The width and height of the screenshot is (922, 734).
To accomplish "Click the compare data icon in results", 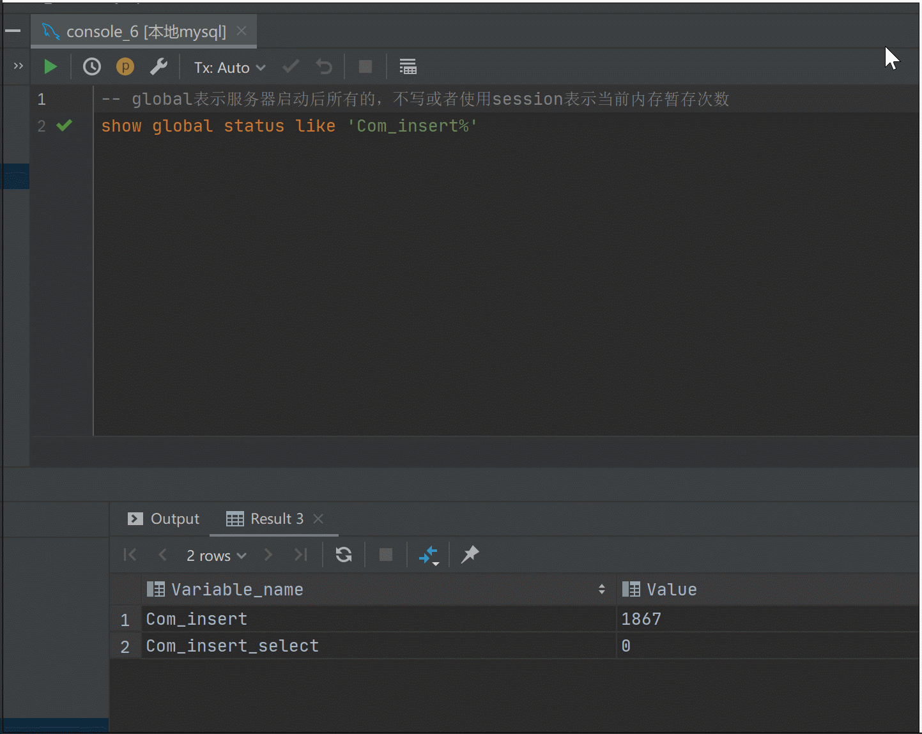I will [x=429, y=555].
